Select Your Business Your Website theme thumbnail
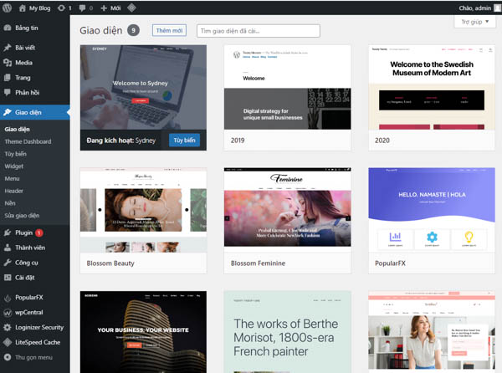The width and height of the screenshot is (502, 373). [143, 332]
